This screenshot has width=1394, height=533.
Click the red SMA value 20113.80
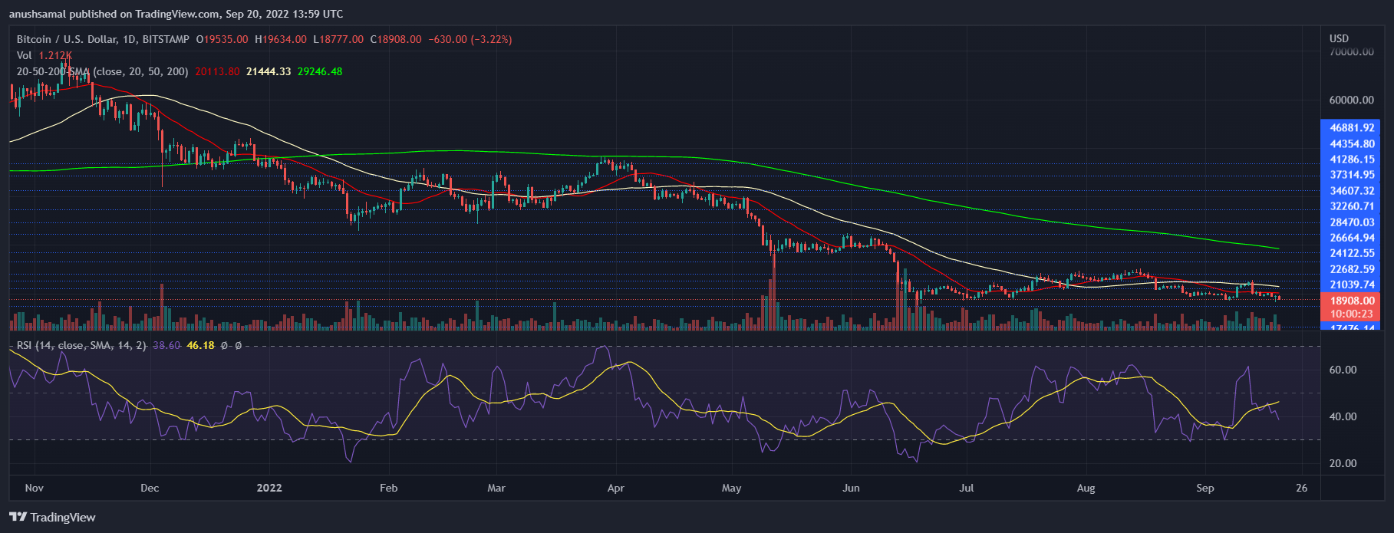pos(217,71)
